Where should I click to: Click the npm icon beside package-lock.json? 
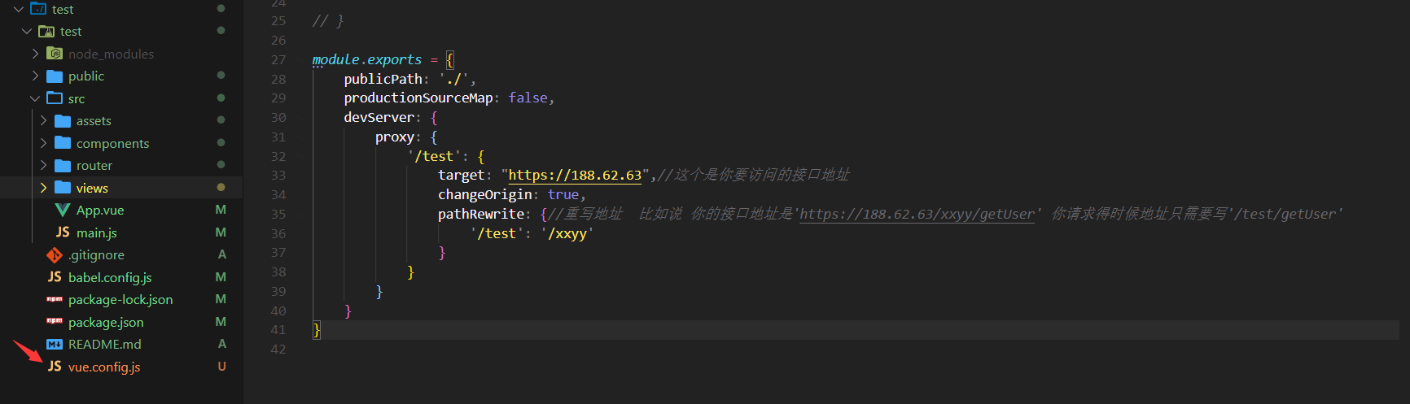[x=55, y=299]
